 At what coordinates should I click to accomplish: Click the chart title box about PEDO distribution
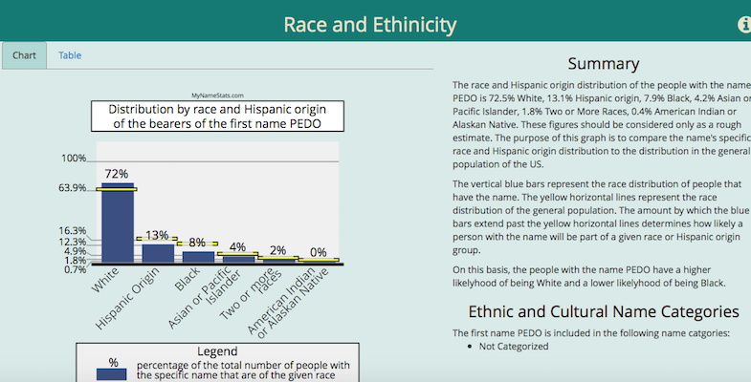pyautogui.click(x=215, y=117)
